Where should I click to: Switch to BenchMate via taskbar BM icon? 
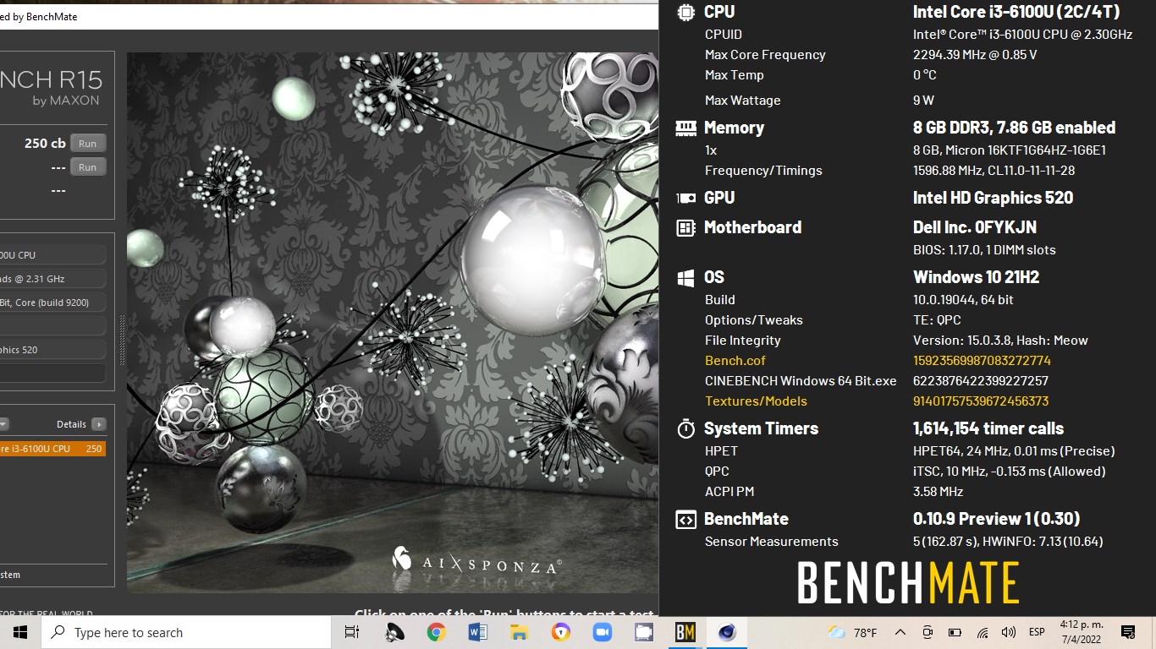tap(685, 632)
